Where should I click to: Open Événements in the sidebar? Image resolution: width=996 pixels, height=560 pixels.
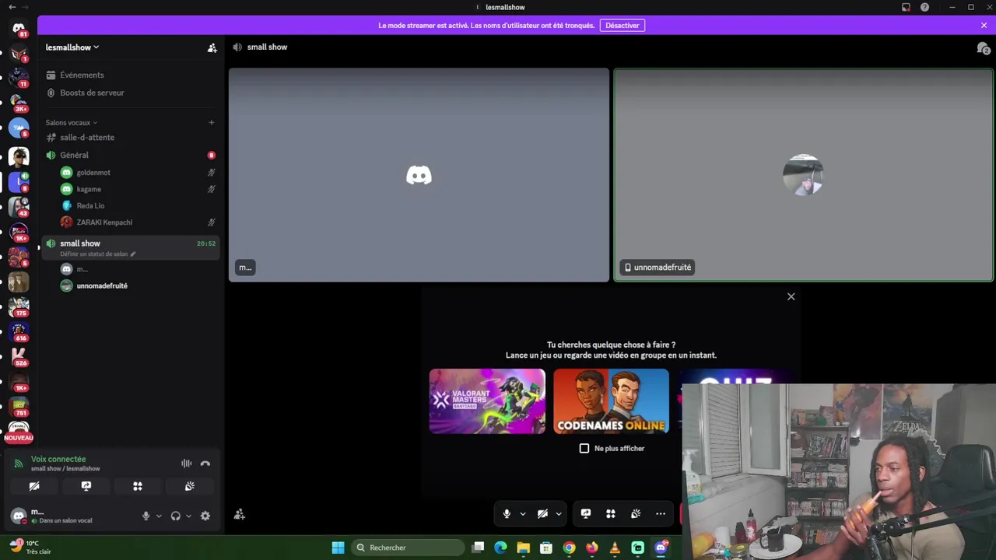click(x=82, y=75)
